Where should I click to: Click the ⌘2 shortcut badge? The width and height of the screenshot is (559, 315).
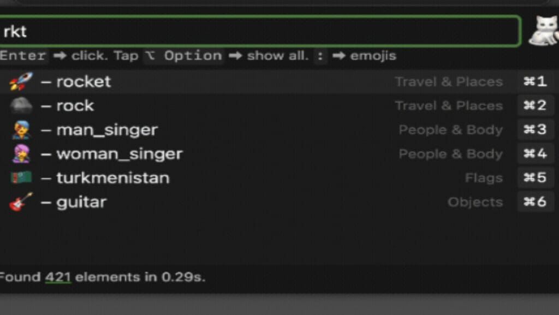coord(535,105)
